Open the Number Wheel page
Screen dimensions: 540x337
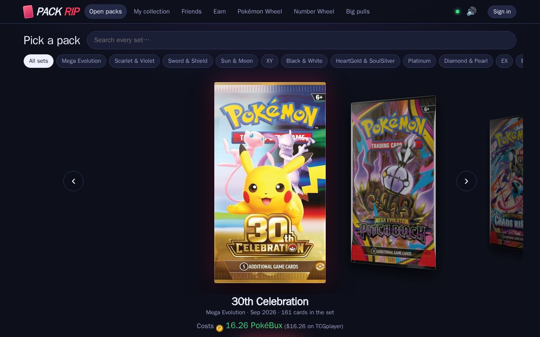314,11
